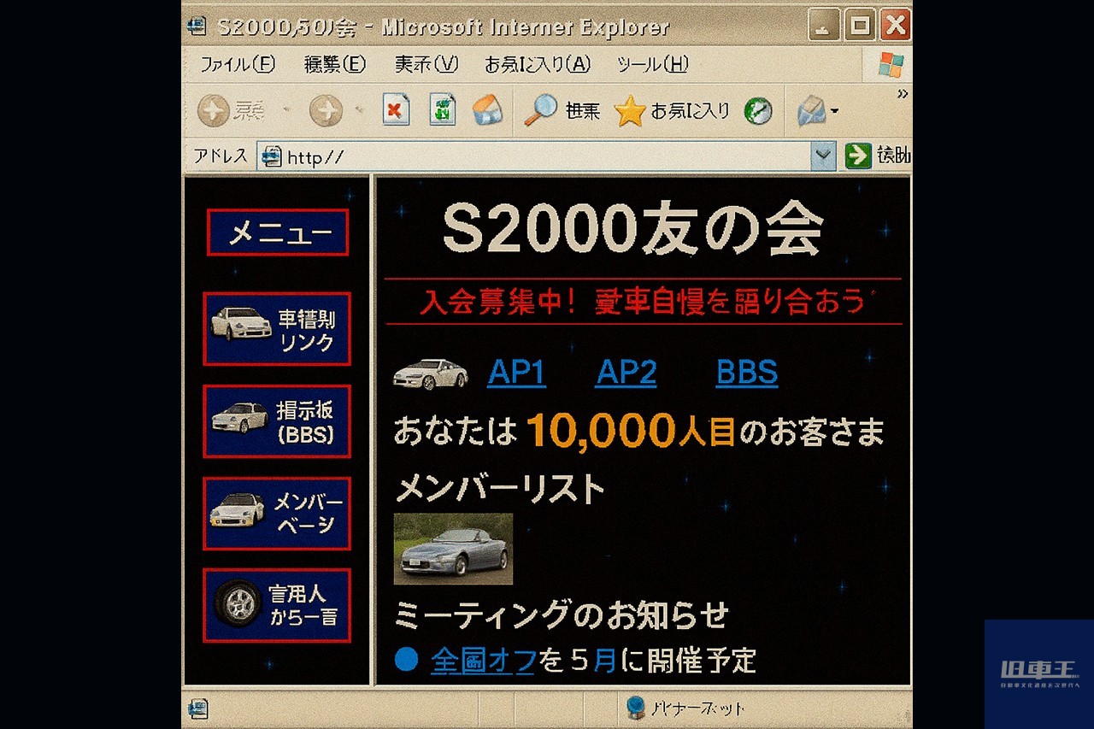
Task: Click the Back arrow toolbar button
Action: point(213,110)
